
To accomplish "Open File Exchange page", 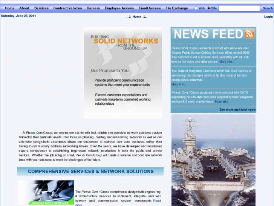I will (x=177, y=8).
